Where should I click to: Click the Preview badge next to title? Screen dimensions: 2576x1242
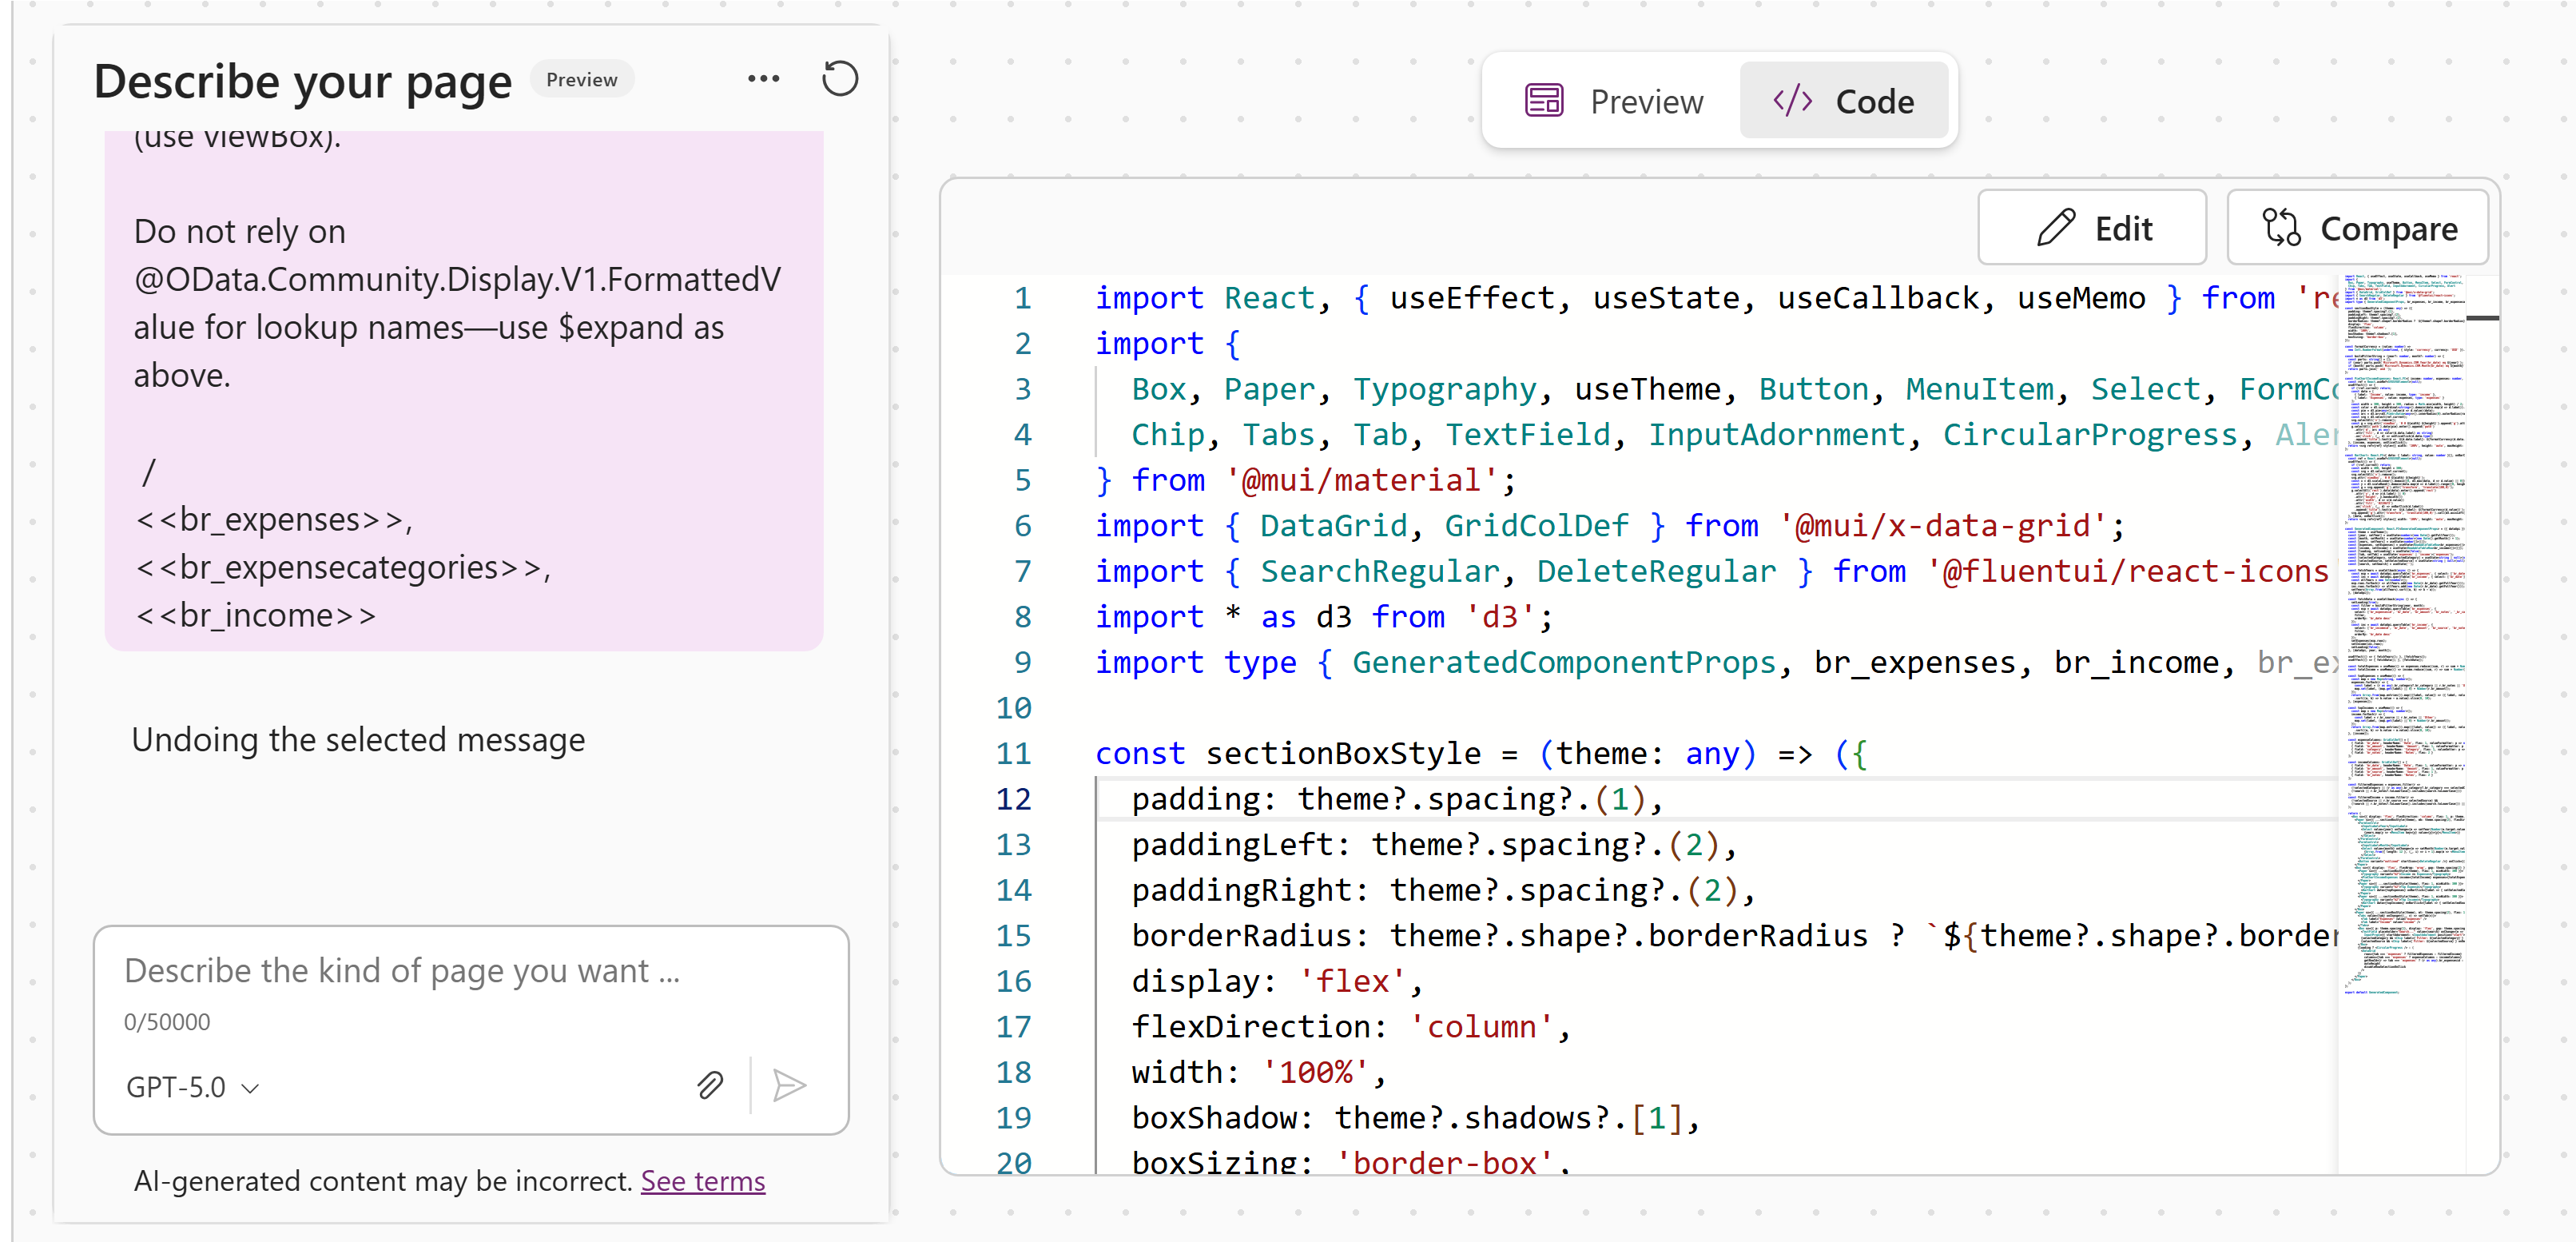pyautogui.click(x=582, y=80)
